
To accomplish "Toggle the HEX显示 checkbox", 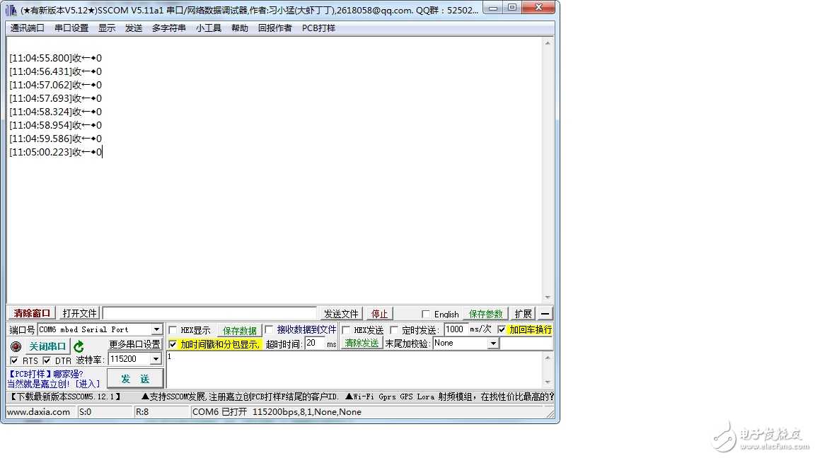I will coord(173,330).
